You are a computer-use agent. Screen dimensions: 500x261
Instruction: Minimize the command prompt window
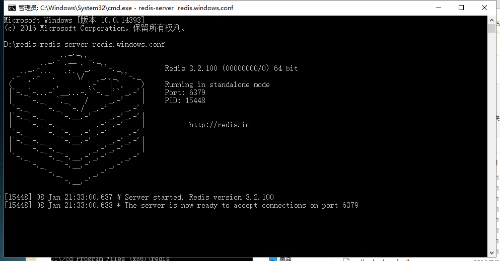pos(439,8)
